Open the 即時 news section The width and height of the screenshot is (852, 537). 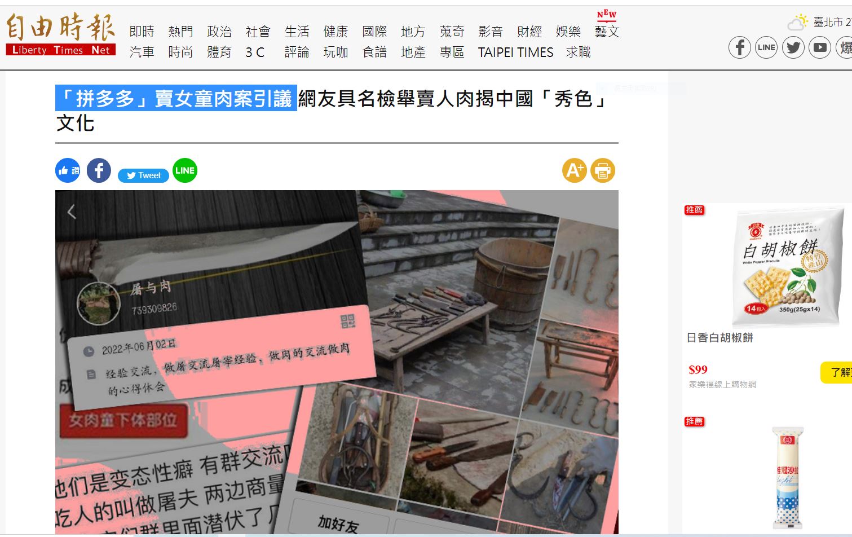coord(142,32)
